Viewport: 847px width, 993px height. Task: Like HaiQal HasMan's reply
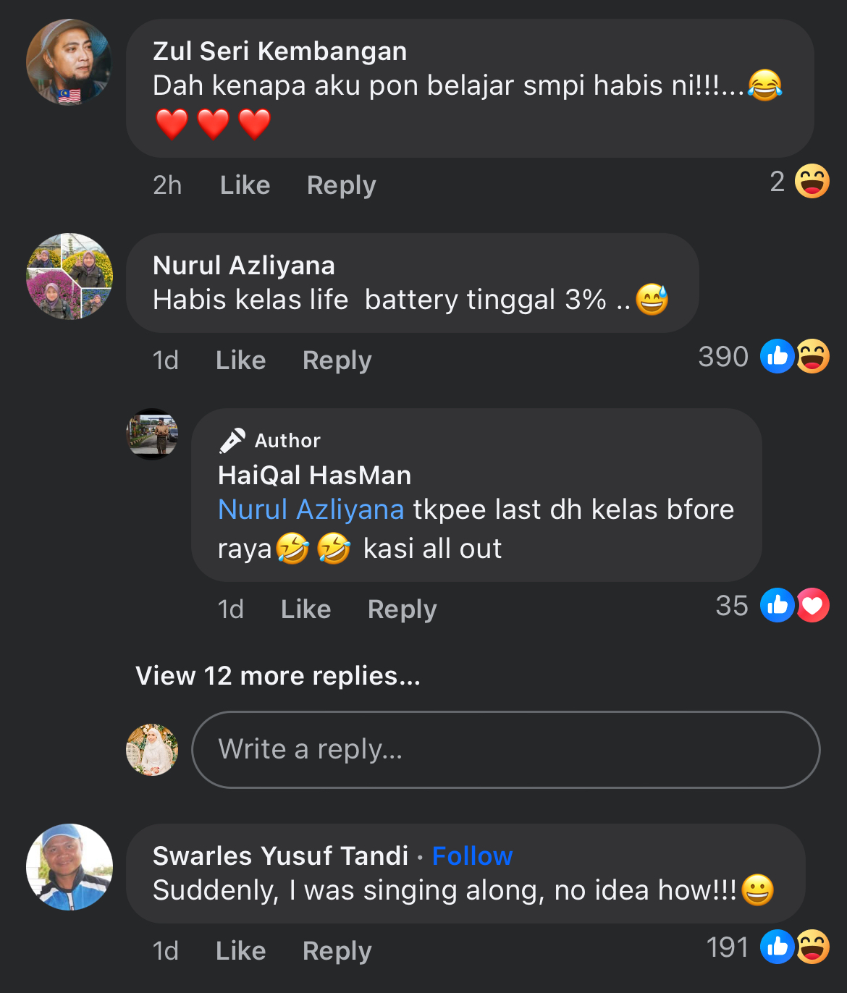pyautogui.click(x=305, y=609)
